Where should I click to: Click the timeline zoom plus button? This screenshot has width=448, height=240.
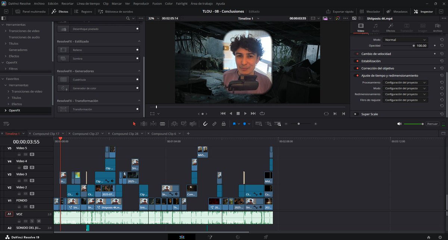click(315, 124)
